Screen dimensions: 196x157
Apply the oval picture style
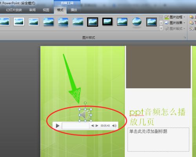click(137, 22)
